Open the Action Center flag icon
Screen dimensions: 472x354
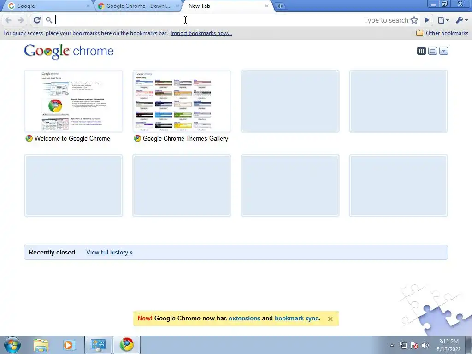(x=414, y=345)
